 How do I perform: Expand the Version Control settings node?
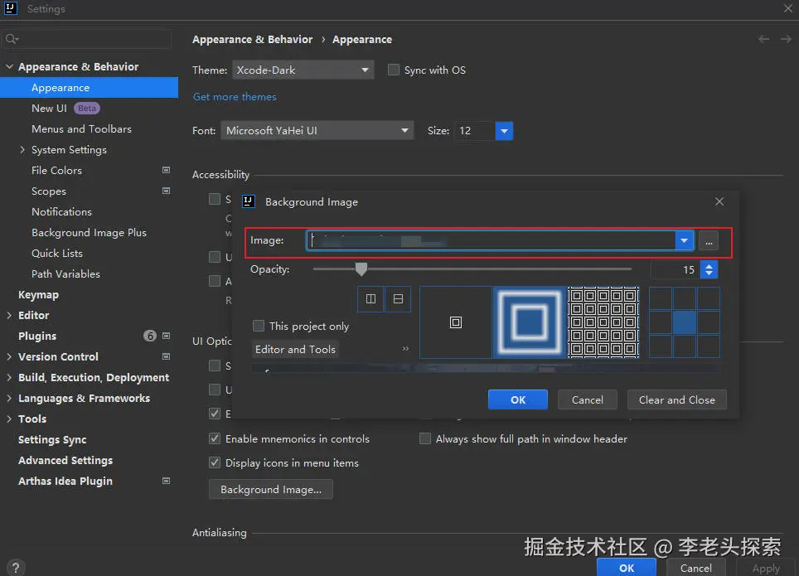pos(9,356)
